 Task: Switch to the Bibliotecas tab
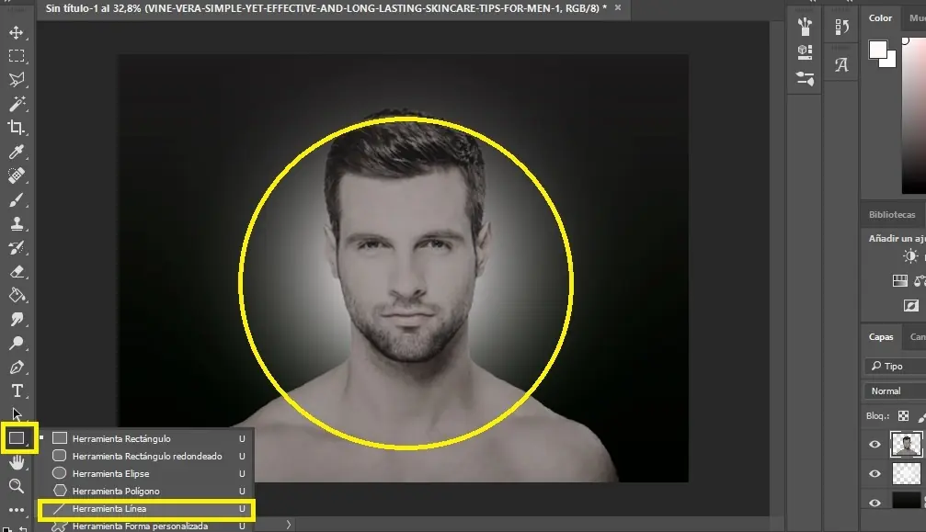click(892, 215)
